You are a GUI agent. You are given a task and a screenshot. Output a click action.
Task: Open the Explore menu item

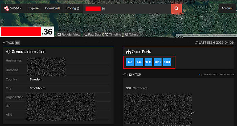pos(34,8)
